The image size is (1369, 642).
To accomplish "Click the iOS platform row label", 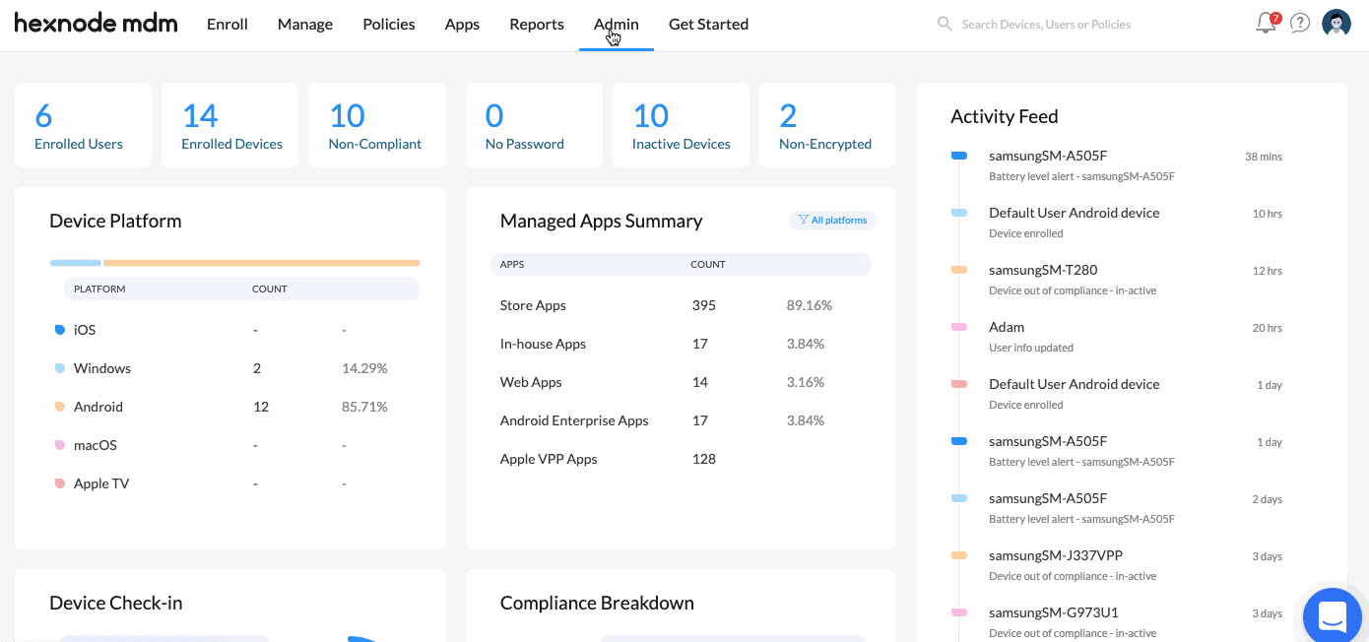I will click(x=85, y=330).
